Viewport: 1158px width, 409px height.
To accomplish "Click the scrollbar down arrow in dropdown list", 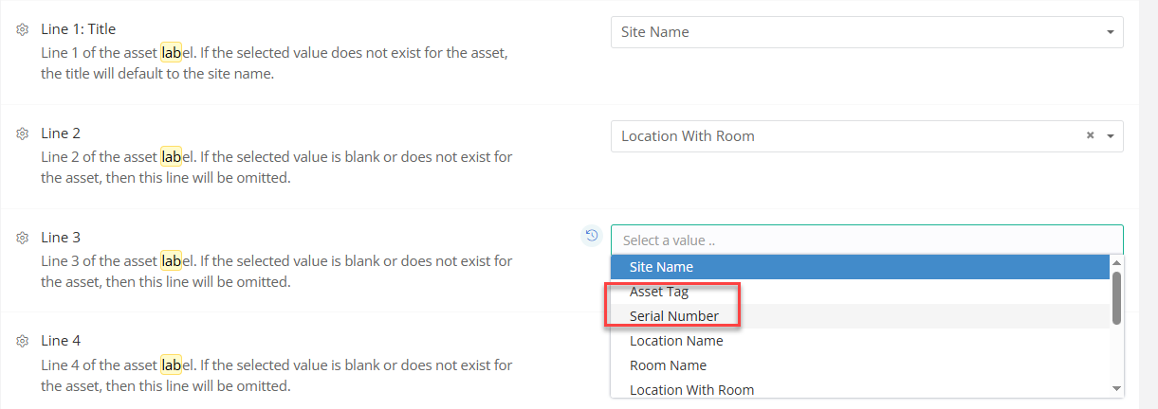I will point(1116,389).
